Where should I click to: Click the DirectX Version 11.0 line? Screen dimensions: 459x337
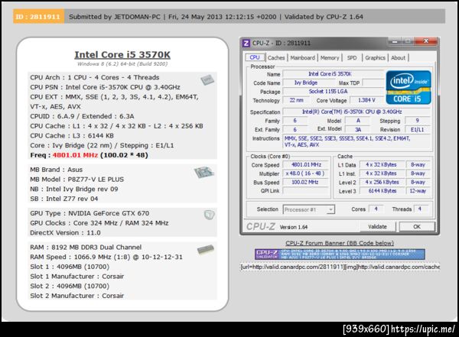[65, 232]
